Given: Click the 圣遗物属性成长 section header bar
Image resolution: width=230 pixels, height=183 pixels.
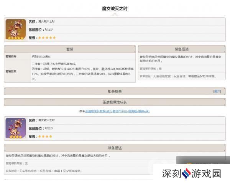Looking at the screenshot, I should (115, 102).
